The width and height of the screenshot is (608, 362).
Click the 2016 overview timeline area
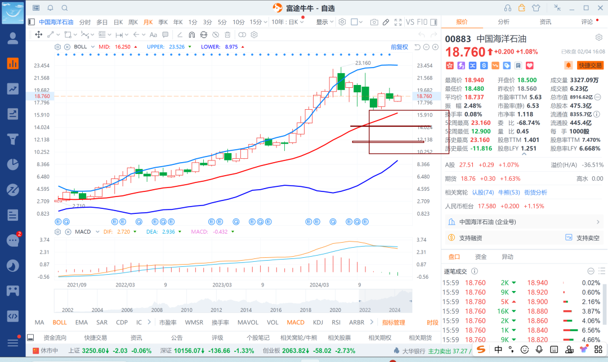(276, 310)
